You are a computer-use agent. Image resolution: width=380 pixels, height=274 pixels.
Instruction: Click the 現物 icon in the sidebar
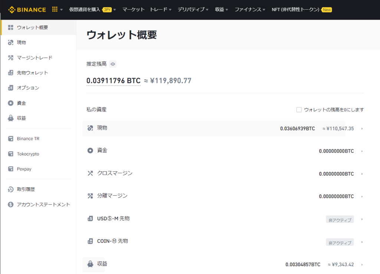11,43
